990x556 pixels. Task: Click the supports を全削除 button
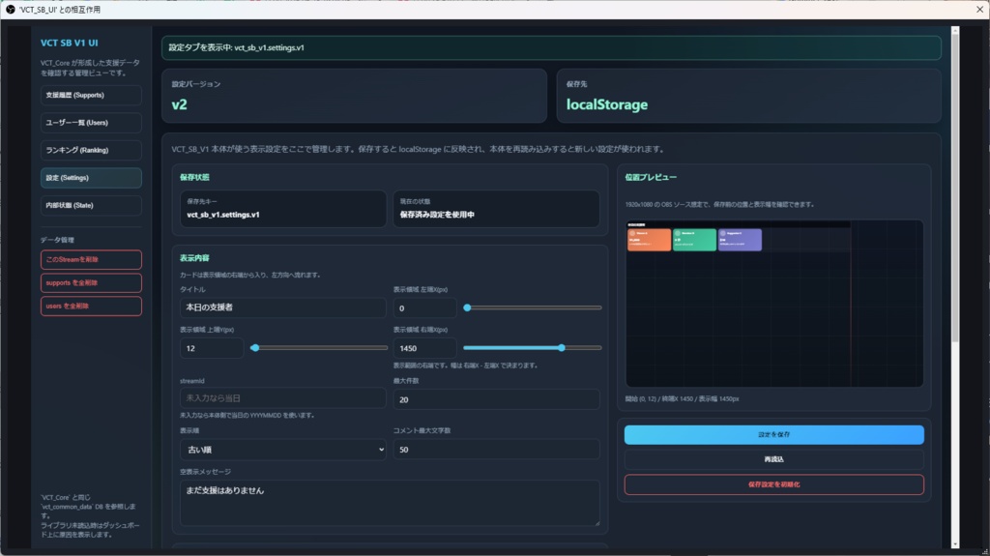point(91,283)
